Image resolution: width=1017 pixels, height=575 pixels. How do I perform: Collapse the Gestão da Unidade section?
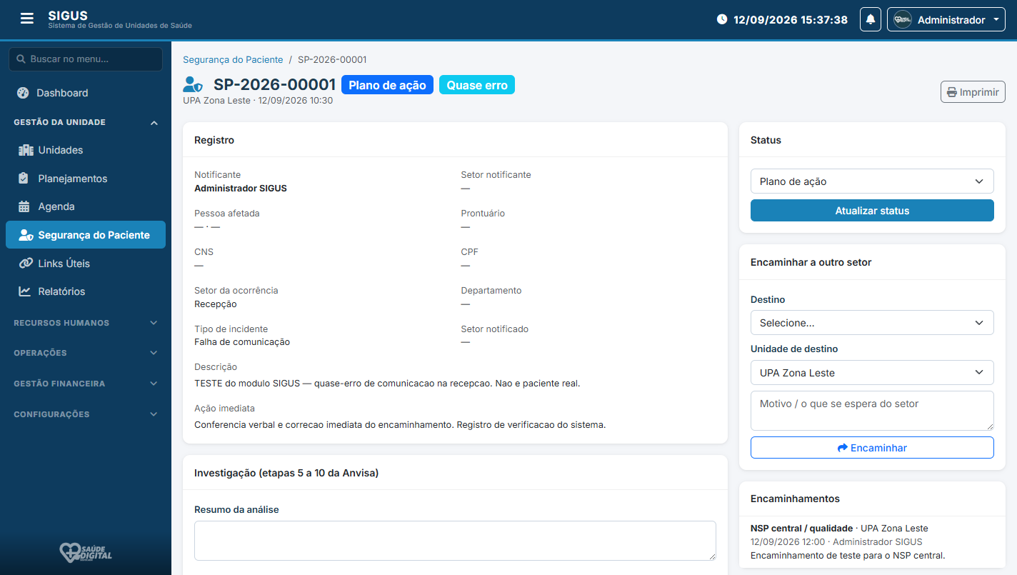86,122
